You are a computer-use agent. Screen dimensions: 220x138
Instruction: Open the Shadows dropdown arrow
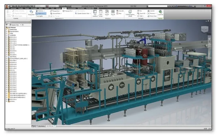point(44,11)
